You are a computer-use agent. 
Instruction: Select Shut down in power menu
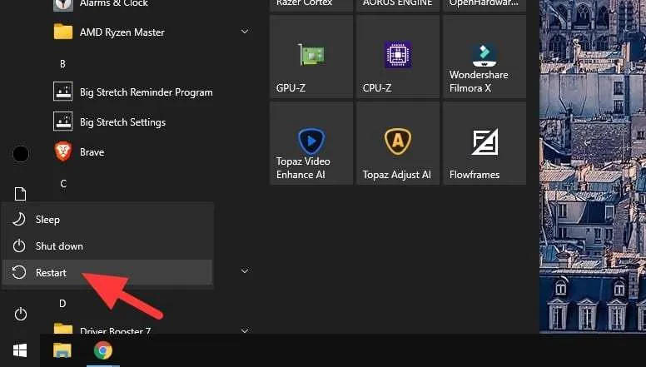(107, 245)
